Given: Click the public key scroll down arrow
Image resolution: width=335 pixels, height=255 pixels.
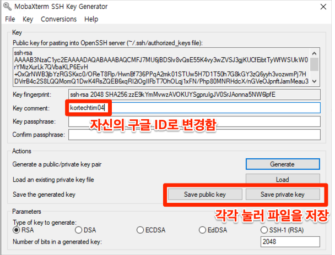Looking at the screenshot, I should point(314,81).
